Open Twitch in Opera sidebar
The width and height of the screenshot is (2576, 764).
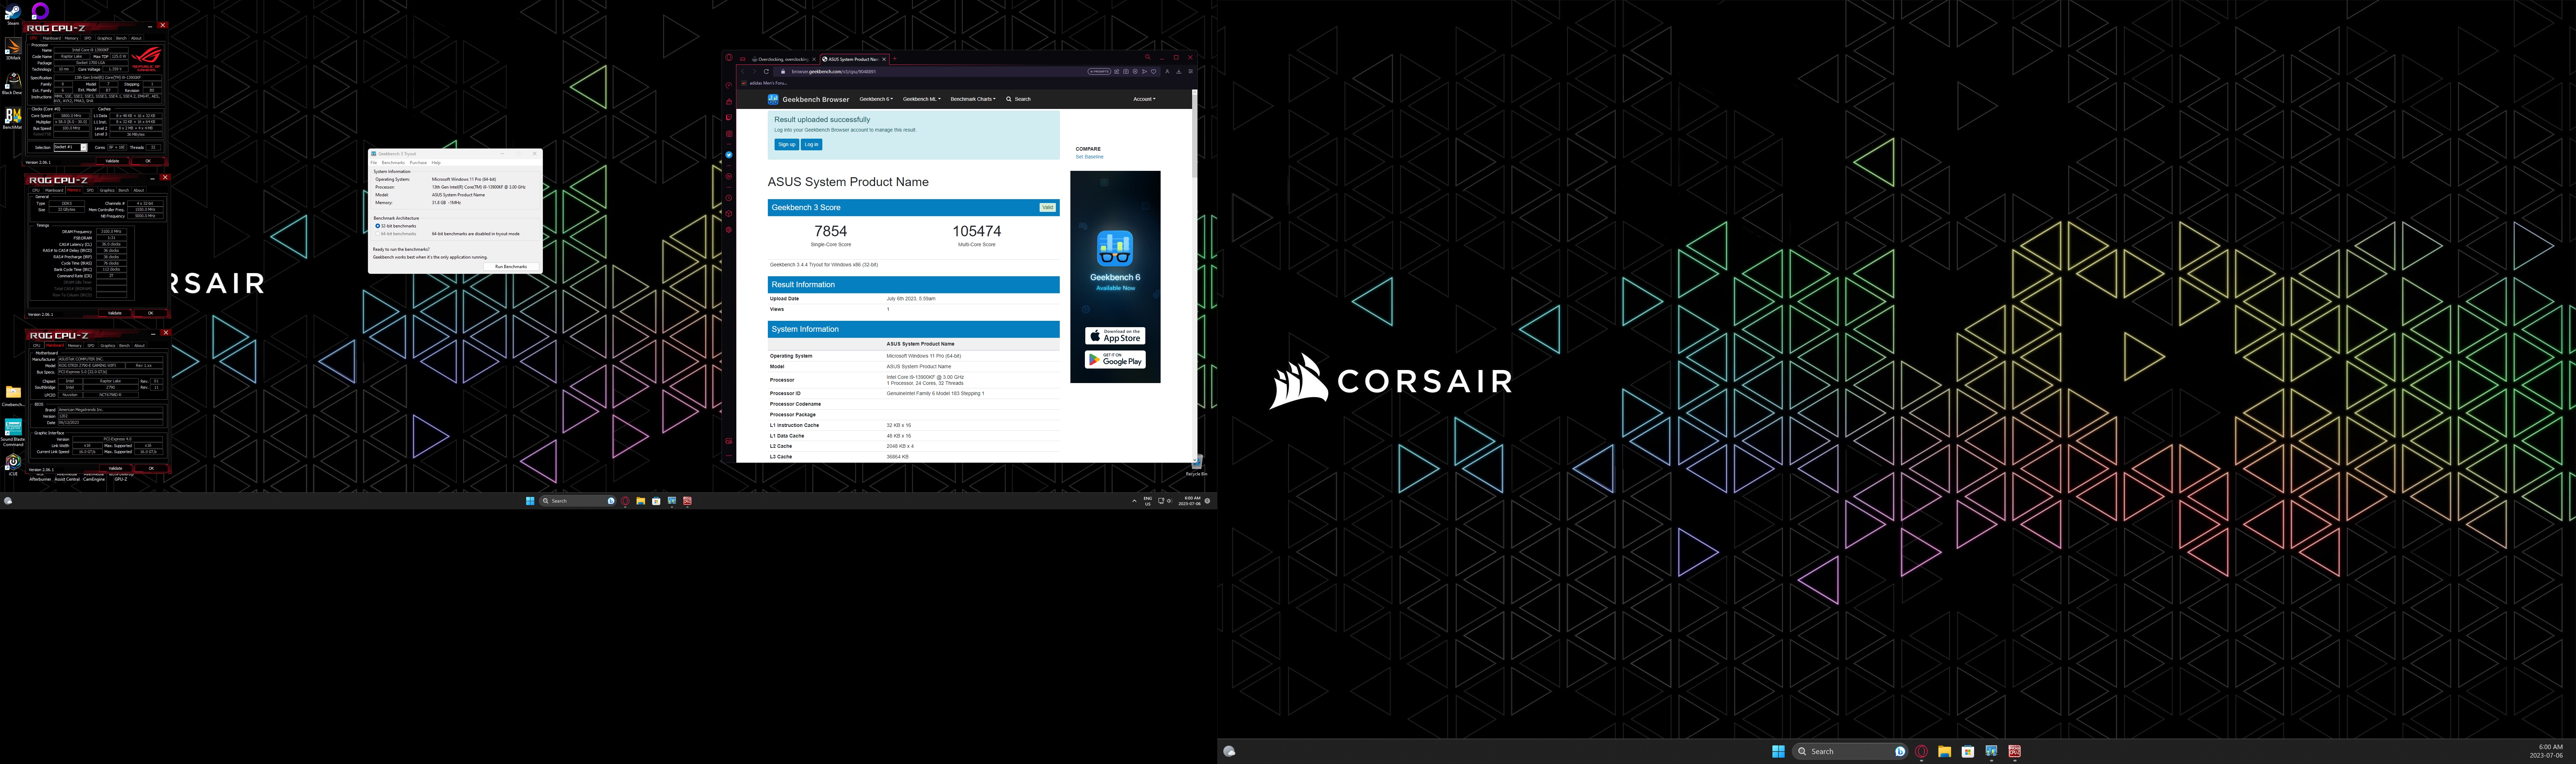point(729,118)
